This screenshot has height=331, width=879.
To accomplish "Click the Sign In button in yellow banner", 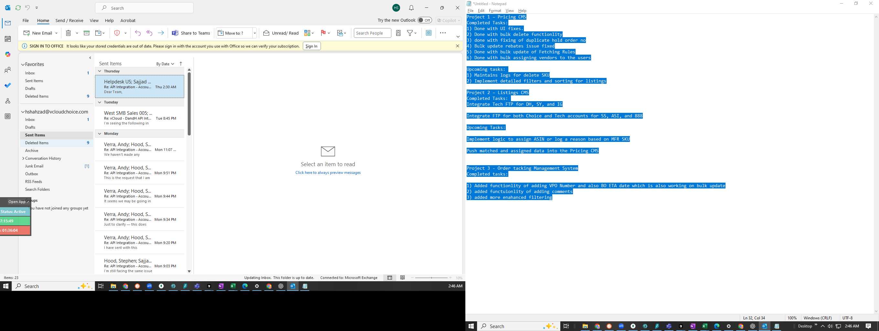I will coord(312,46).
